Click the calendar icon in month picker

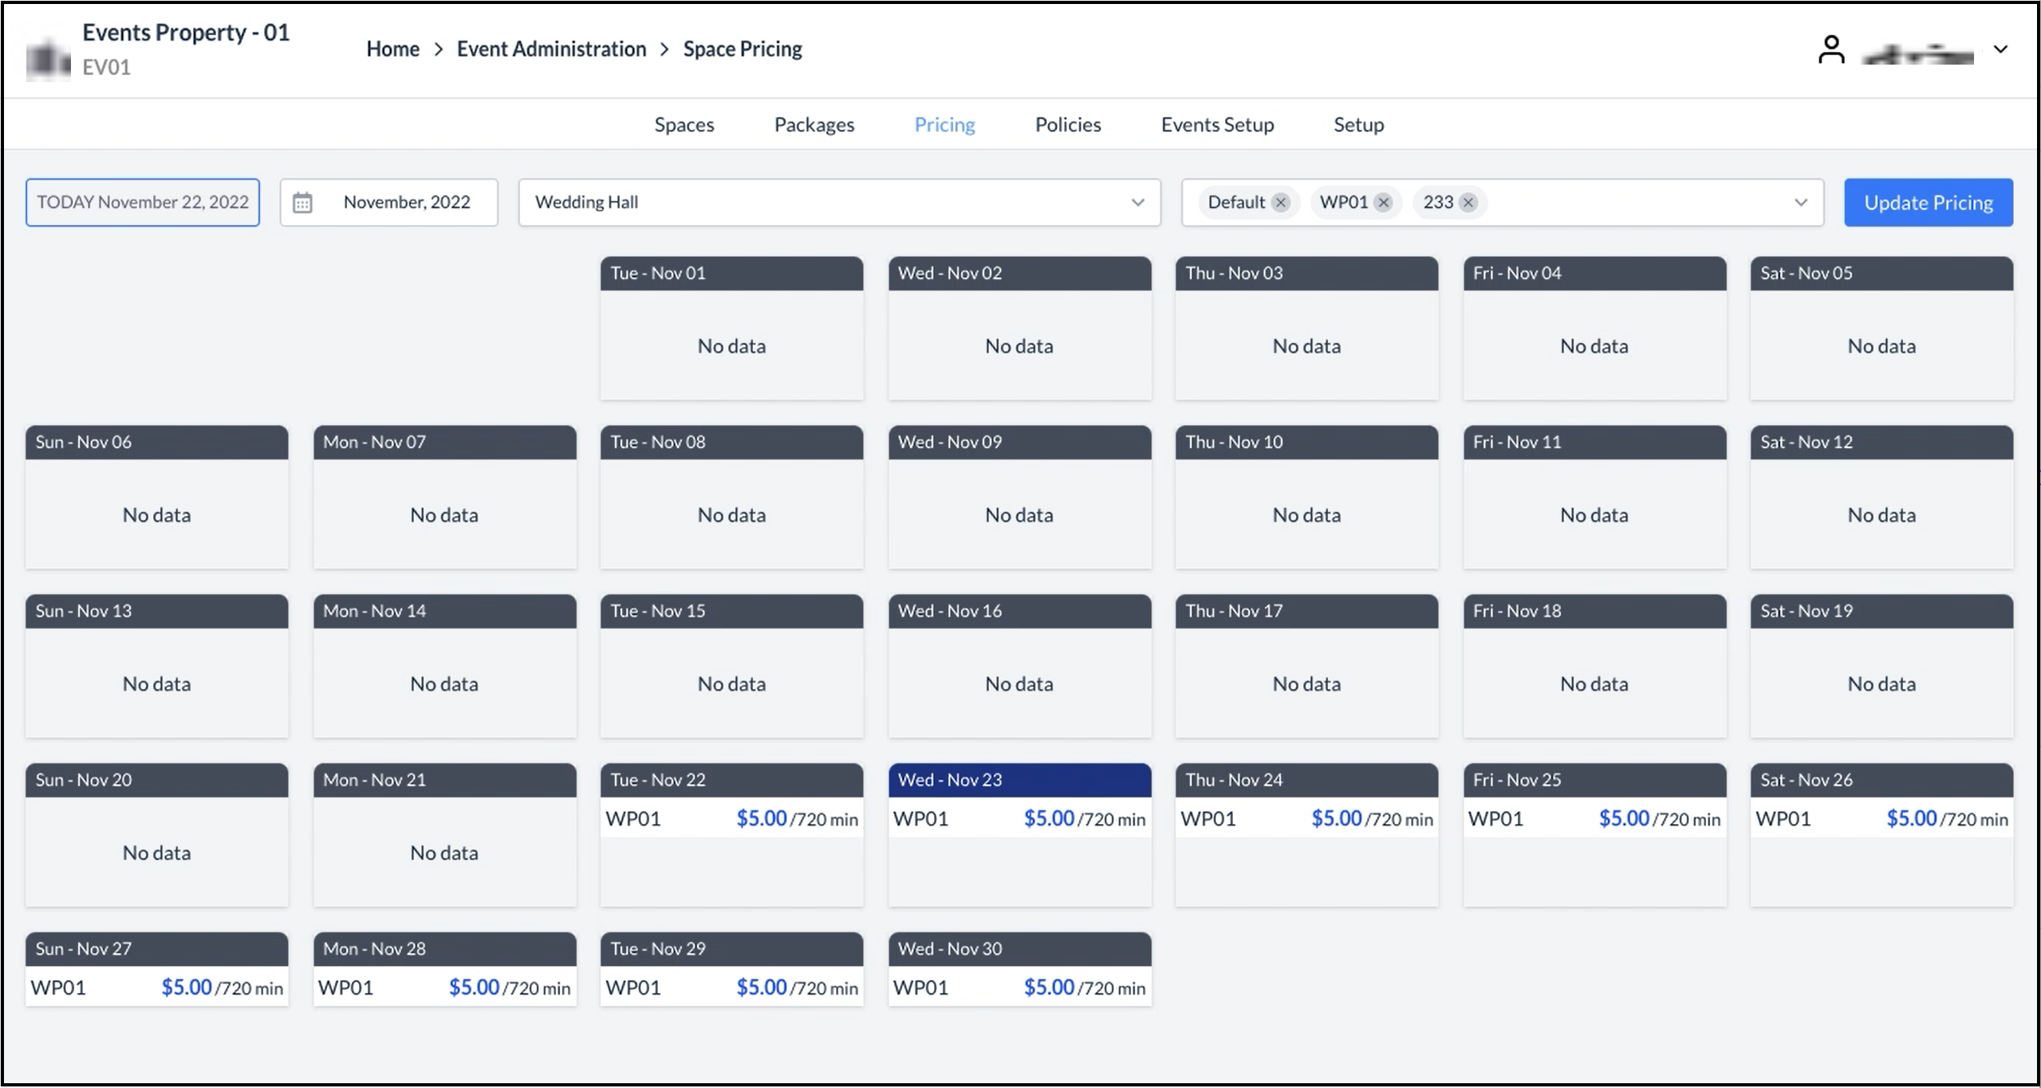(x=302, y=203)
